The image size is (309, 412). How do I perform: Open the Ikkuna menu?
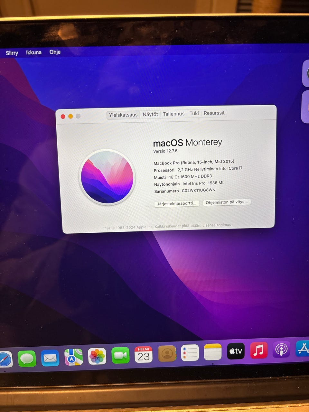pos(34,52)
